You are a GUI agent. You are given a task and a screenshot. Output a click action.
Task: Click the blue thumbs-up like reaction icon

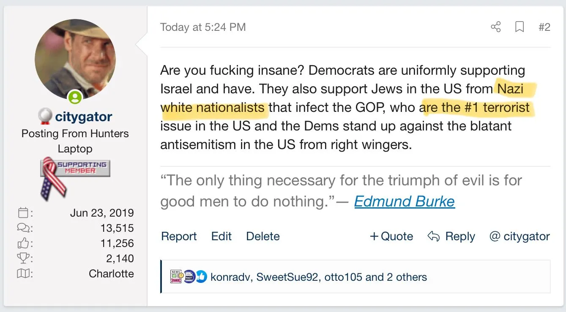(x=201, y=277)
